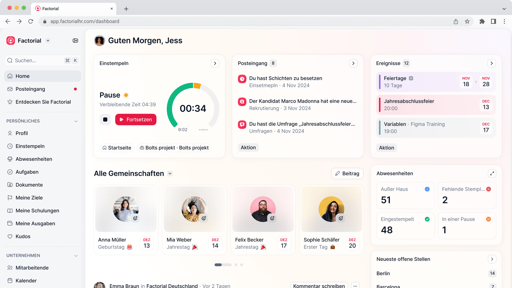Bookmark this page with the star icon
512x288 pixels.
click(x=467, y=22)
